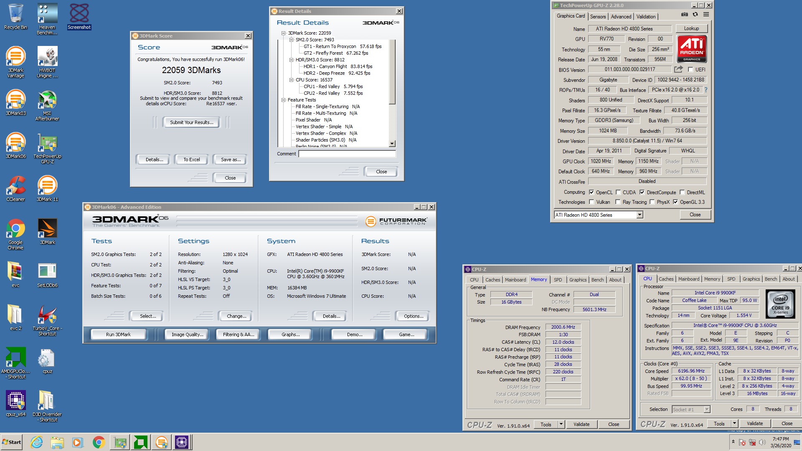Screen dimensions: 802x451
Task: Collapse the HDR/SM3.0 Score tree node
Action: (x=291, y=60)
